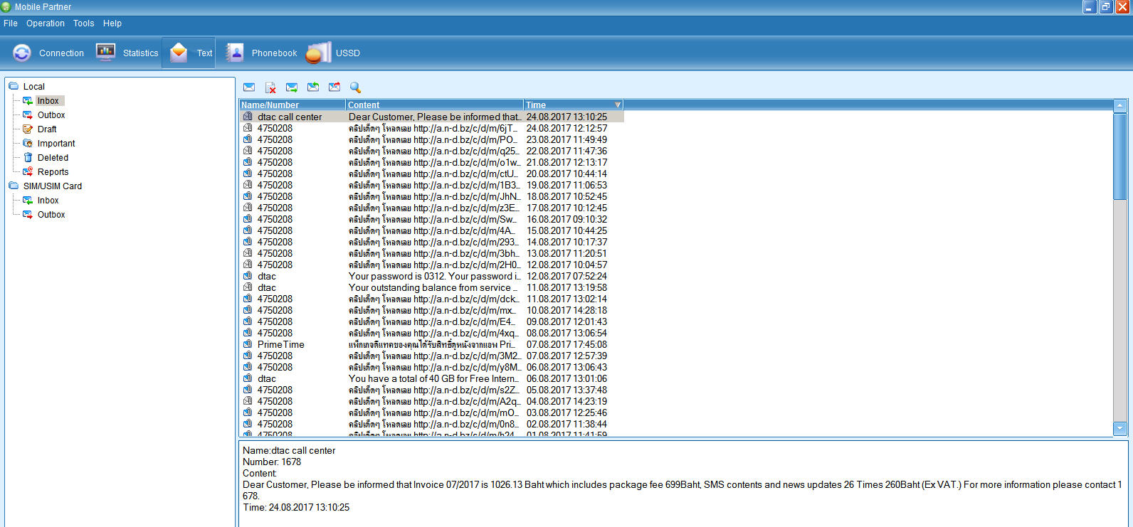Click the Deleted trash bin icon

28,158
